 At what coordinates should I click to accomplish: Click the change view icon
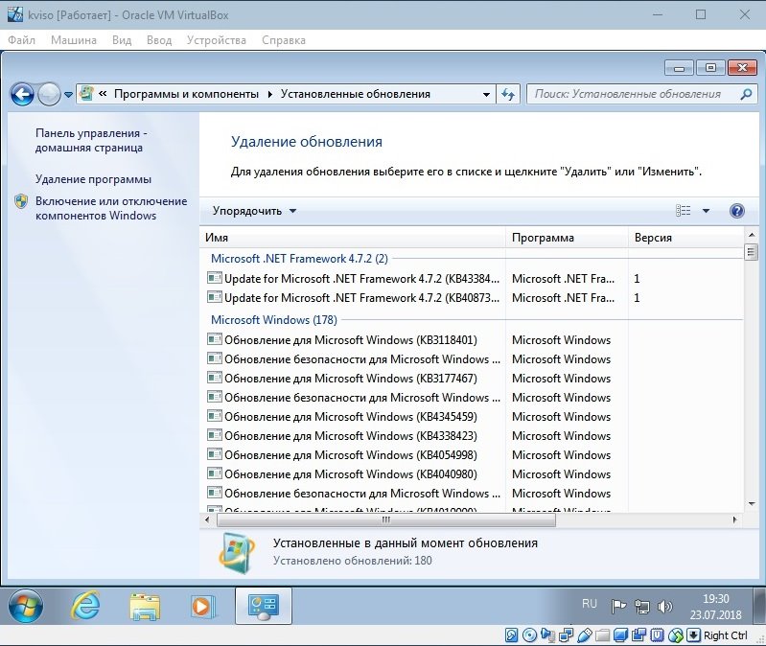(x=684, y=211)
